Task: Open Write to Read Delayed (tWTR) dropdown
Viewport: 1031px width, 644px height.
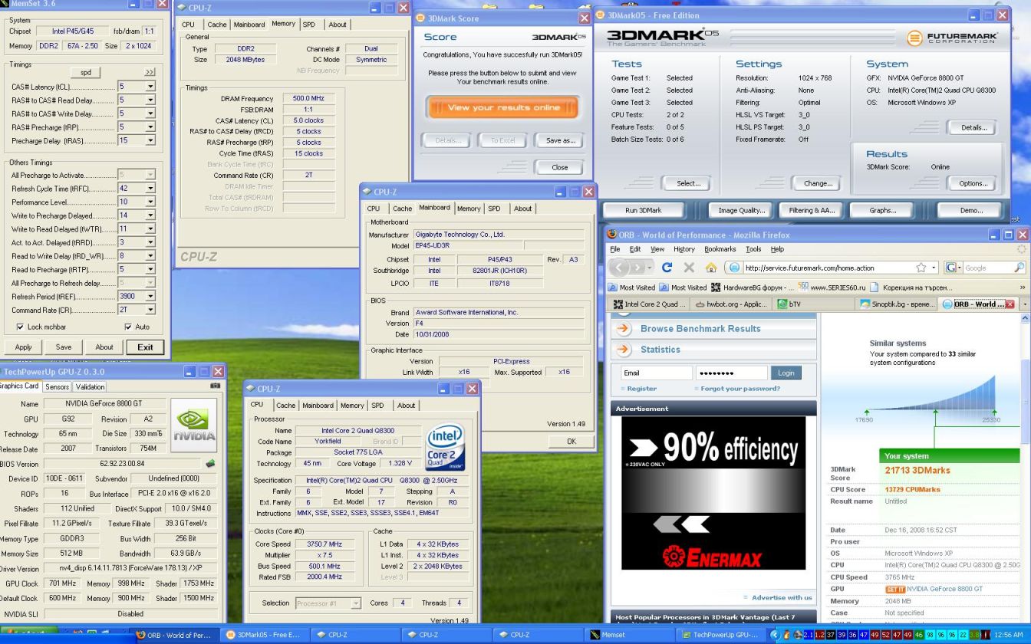Action: [x=150, y=229]
